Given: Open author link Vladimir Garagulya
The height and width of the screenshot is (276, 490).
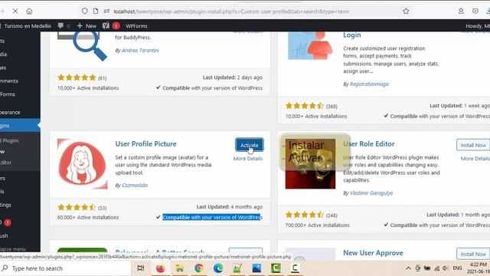Looking at the screenshot, I should pyautogui.click(x=371, y=193).
